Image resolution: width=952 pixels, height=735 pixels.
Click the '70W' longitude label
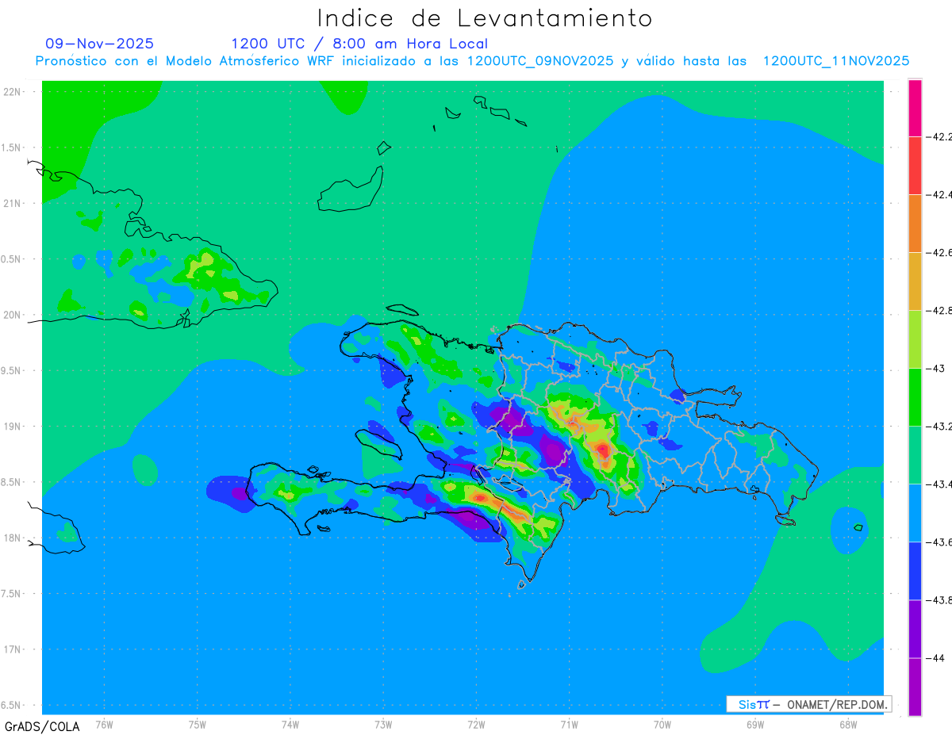(662, 724)
